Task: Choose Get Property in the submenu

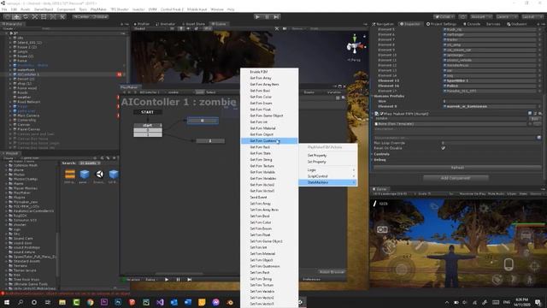Action: tap(328, 156)
